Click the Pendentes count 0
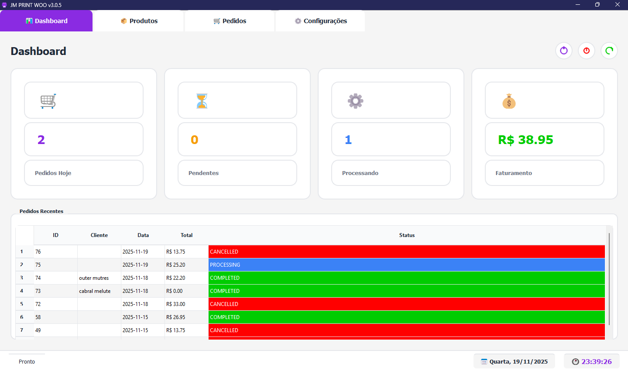This screenshot has height=371, width=628. click(195, 140)
